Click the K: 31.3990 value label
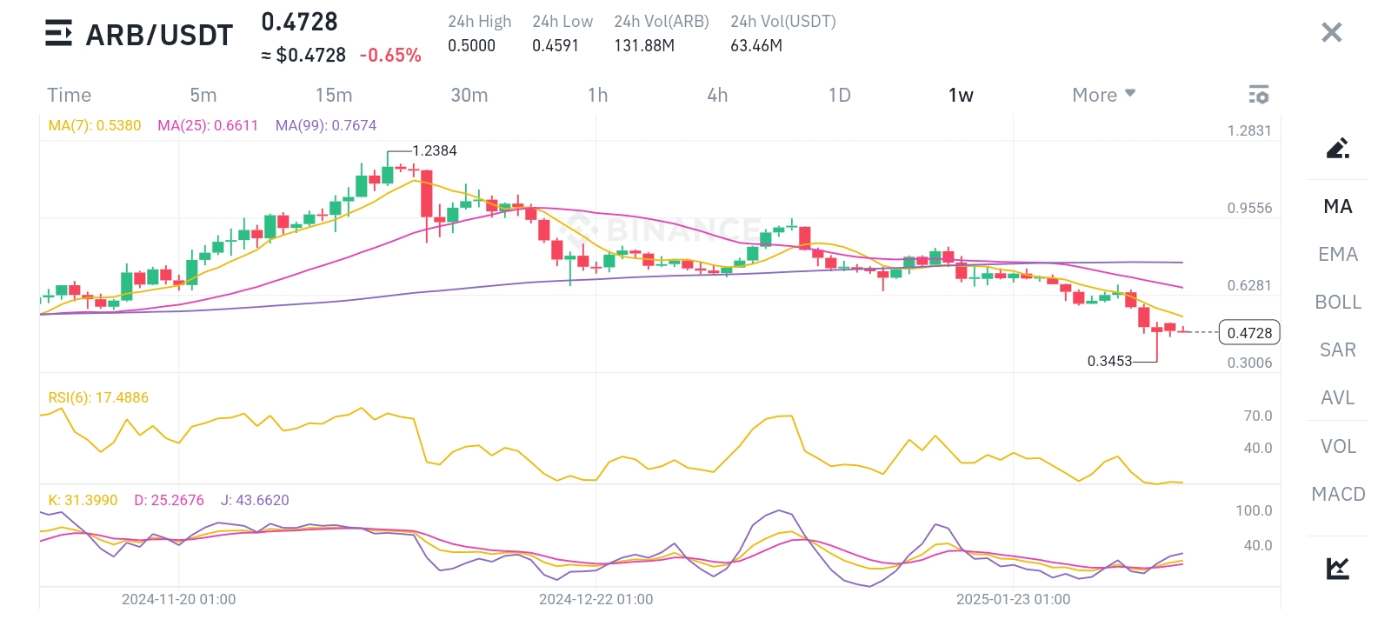 [83, 500]
